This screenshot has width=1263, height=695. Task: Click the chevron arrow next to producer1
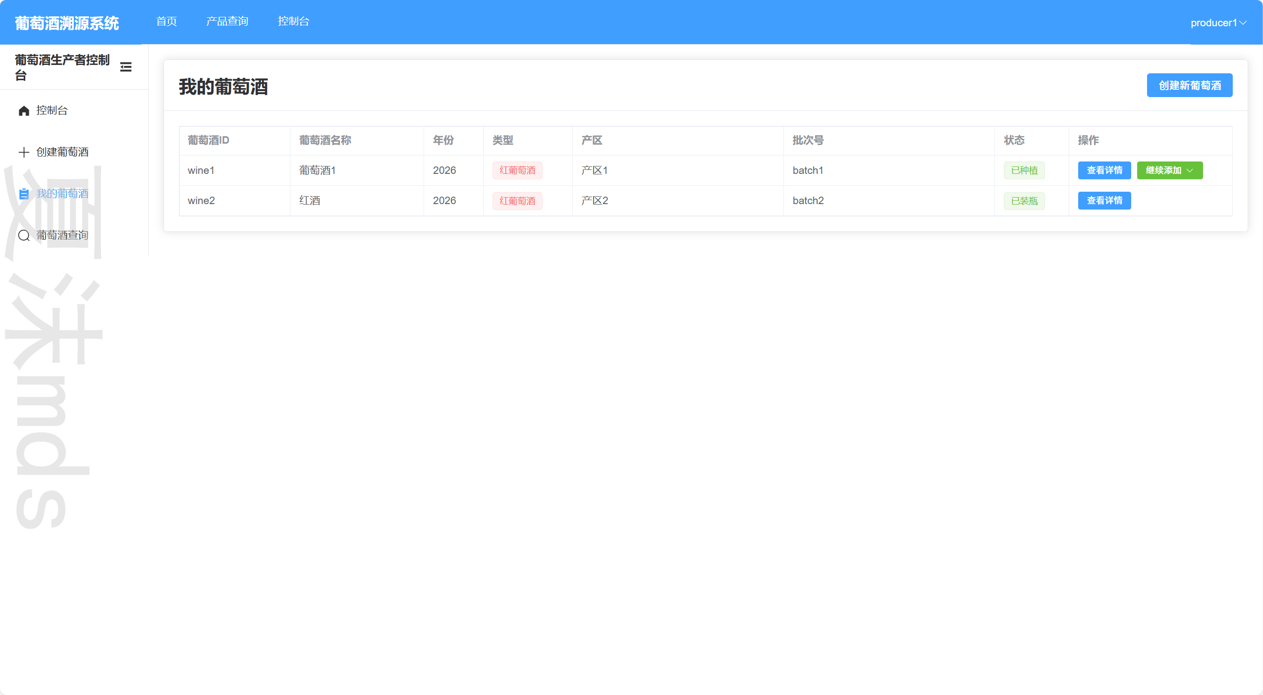click(1243, 23)
